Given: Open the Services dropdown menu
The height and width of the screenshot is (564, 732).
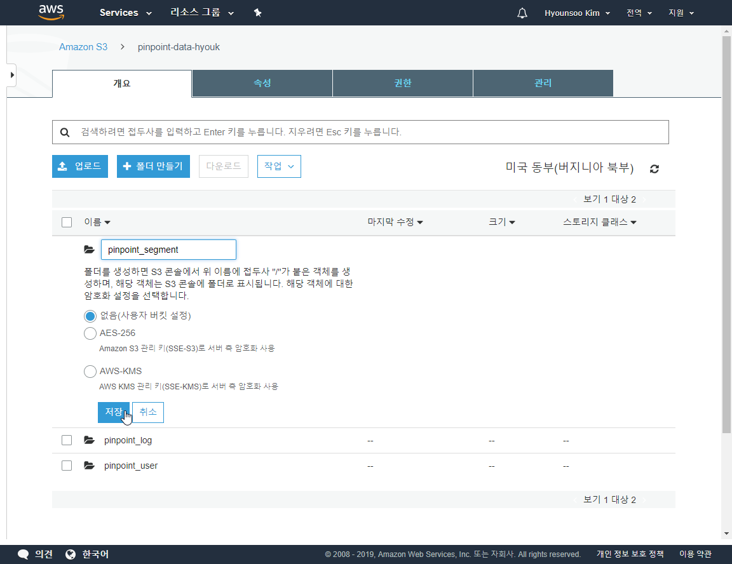Looking at the screenshot, I should coord(126,13).
